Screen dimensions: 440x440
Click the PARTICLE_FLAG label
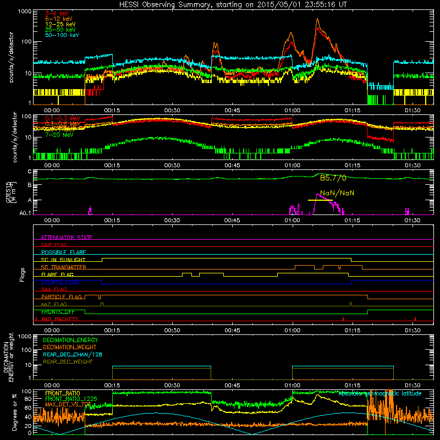(x=62, y=297)
